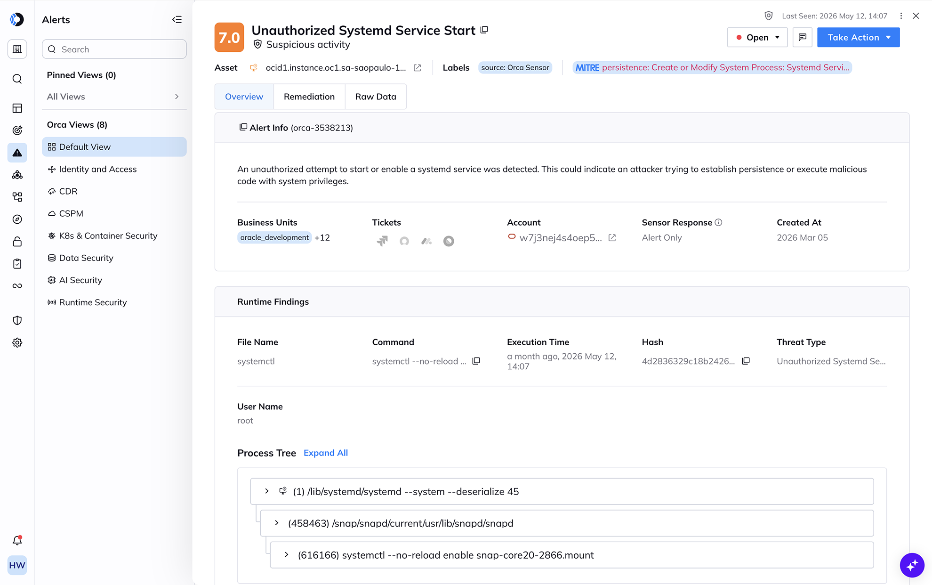Image resolution: width=932 pixels, height=585 pixels.
Task: Open the Alerts warning triangle icon
Action: click(17, 153)
